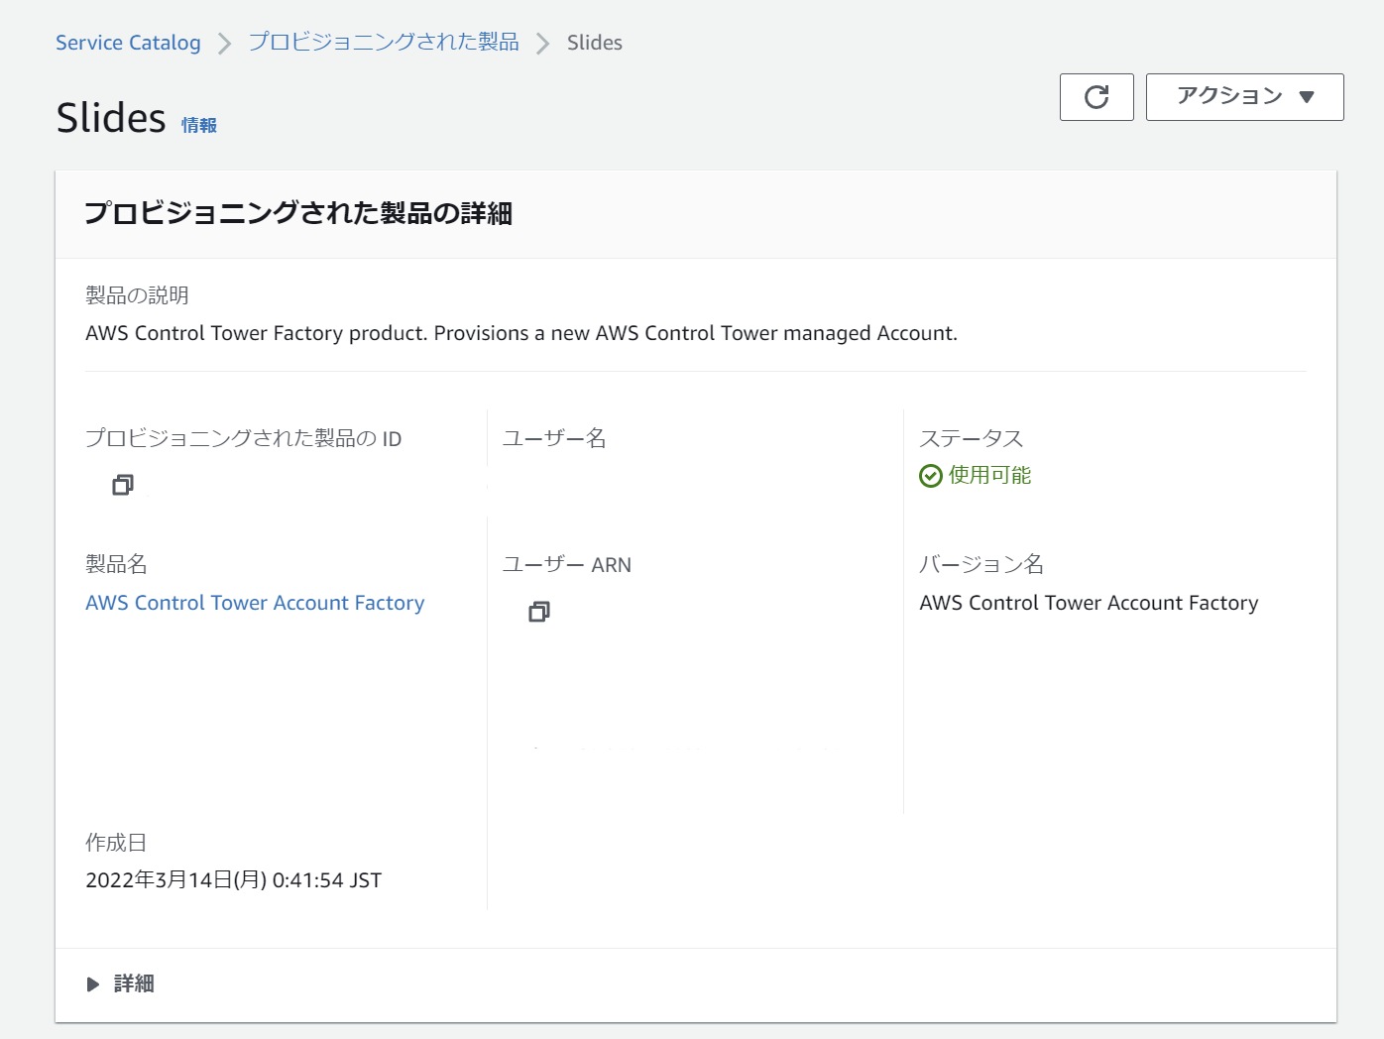Open the 情報 info link
This screenshot has width=1384, height=1039.
click(199, 125)
